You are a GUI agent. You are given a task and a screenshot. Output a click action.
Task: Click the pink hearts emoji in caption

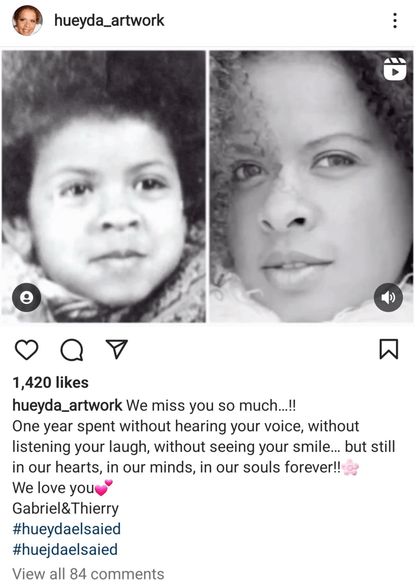point(104,487)
